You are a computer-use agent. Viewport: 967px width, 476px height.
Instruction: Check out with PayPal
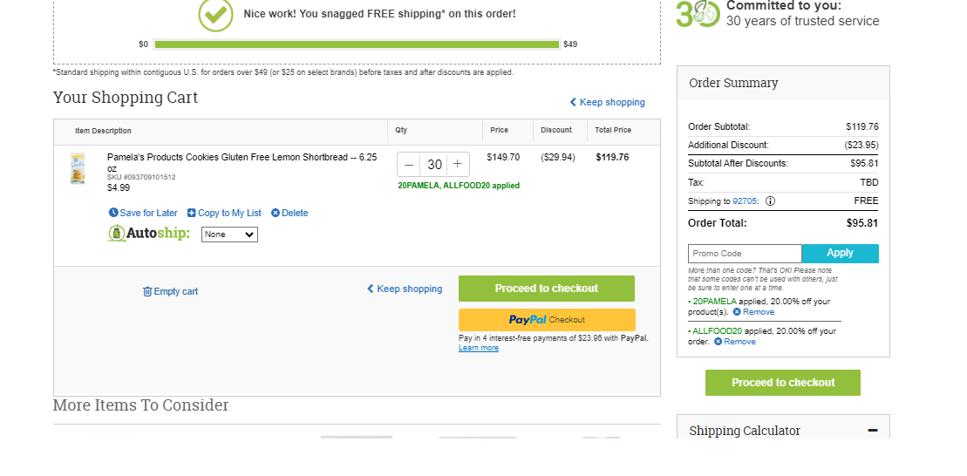coord(547,320)
